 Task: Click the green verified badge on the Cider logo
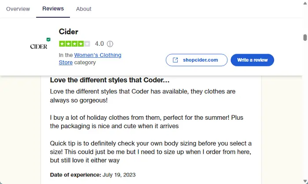click(x=48, y=40)
